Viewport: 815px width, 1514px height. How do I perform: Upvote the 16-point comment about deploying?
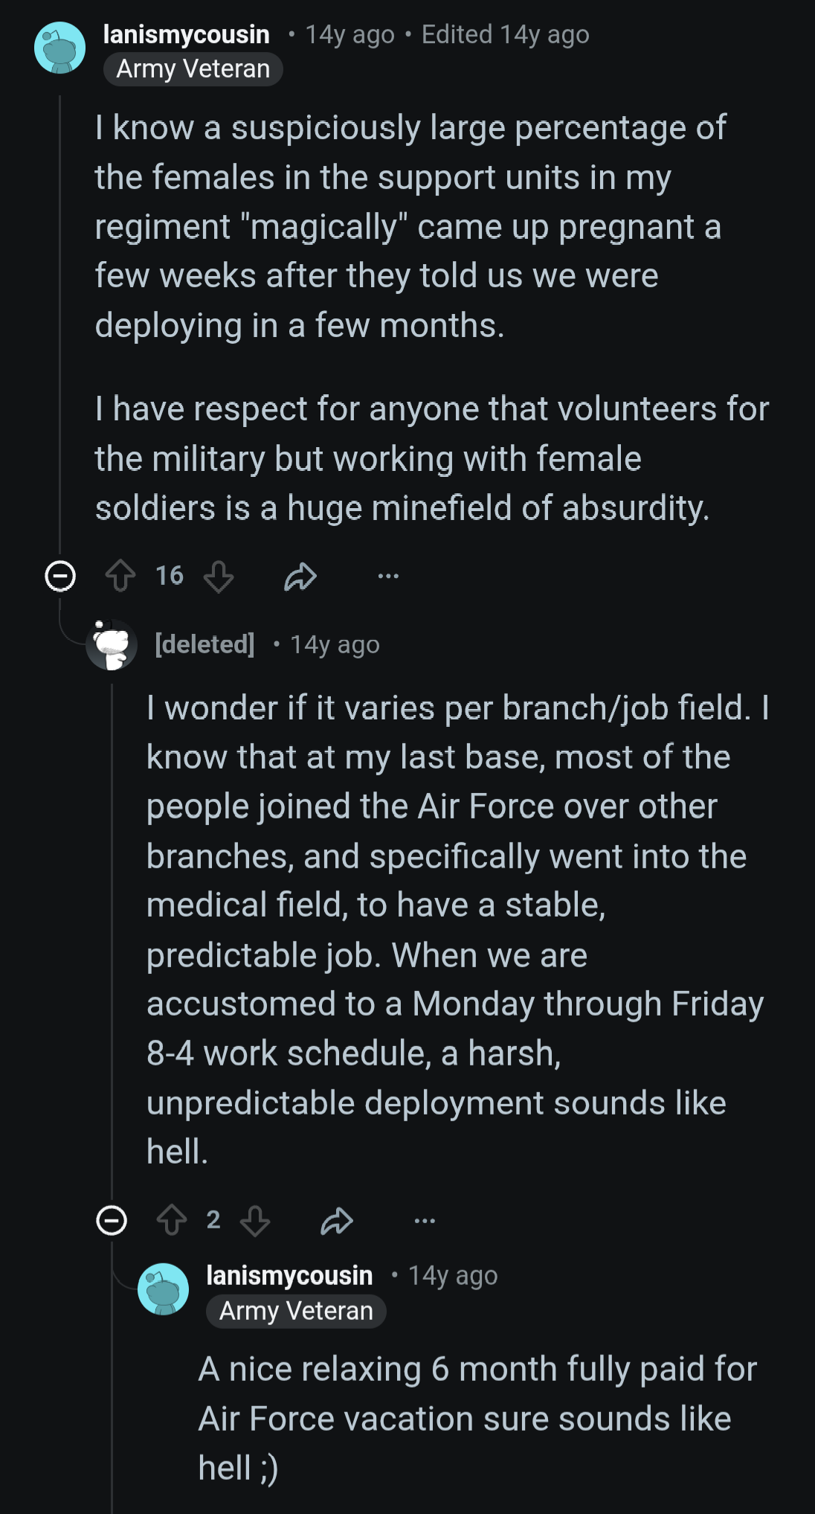(120, 576)
